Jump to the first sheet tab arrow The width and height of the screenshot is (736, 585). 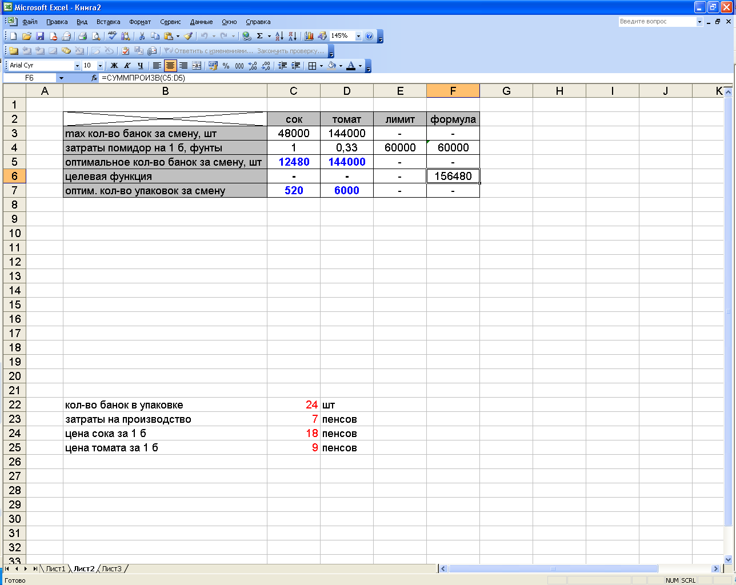(x=7, y=569)
